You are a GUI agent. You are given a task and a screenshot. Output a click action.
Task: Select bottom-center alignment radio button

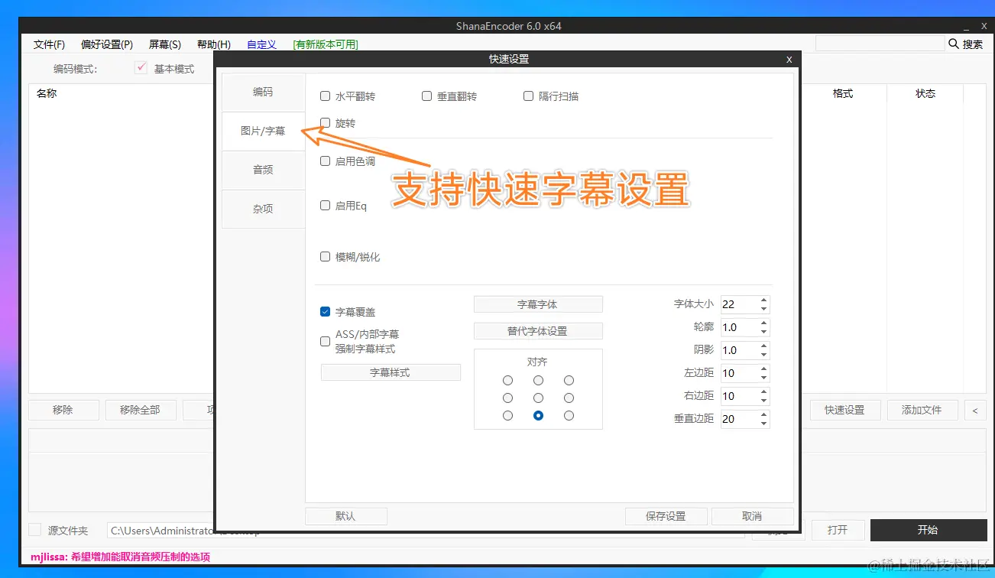(x=539, y=415)
